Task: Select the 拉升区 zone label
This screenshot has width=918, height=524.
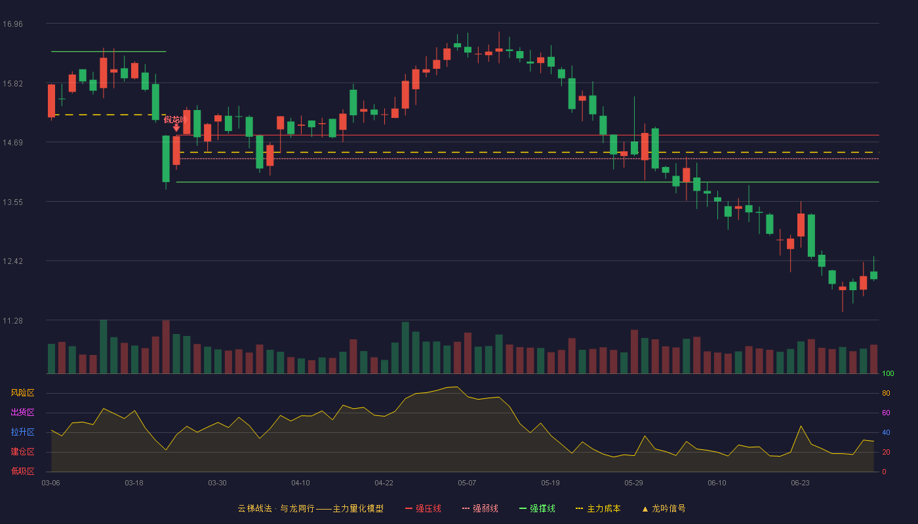Action: click(23, 432)
